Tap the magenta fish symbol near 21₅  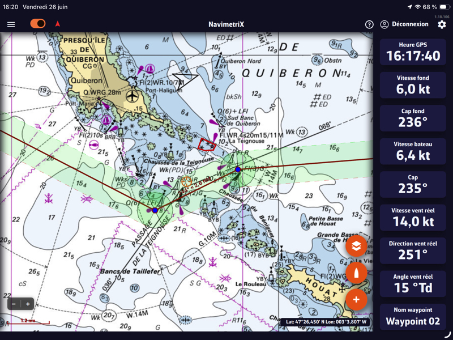94,144
